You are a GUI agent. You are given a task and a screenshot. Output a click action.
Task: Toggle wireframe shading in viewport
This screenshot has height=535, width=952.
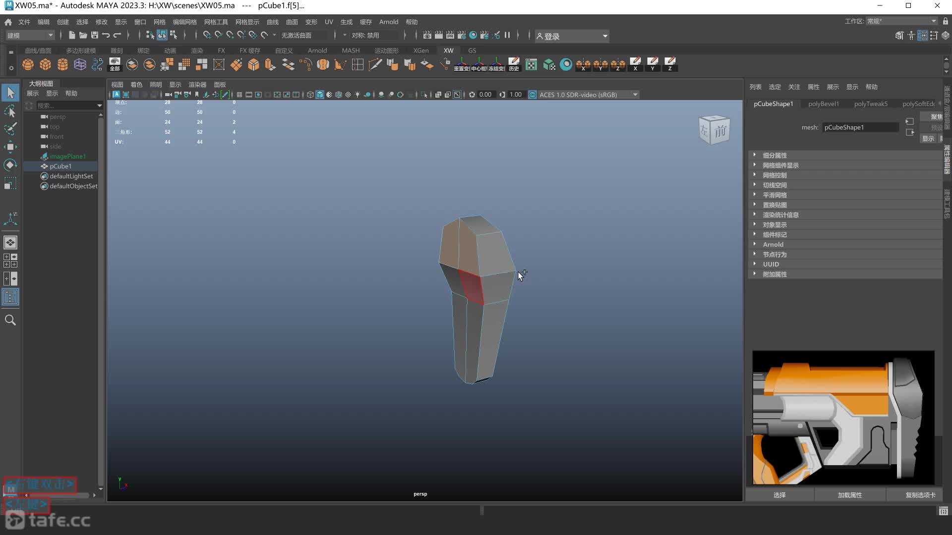(x=310, y=95)
